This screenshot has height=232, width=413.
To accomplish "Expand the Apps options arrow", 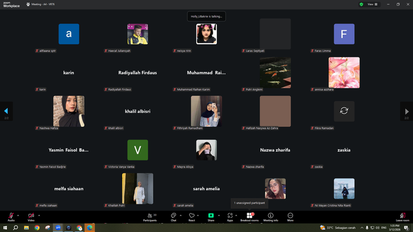I will pos(236,215).
